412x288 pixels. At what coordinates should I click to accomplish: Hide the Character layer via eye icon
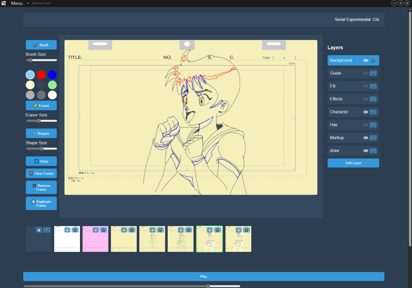[366, 112]
